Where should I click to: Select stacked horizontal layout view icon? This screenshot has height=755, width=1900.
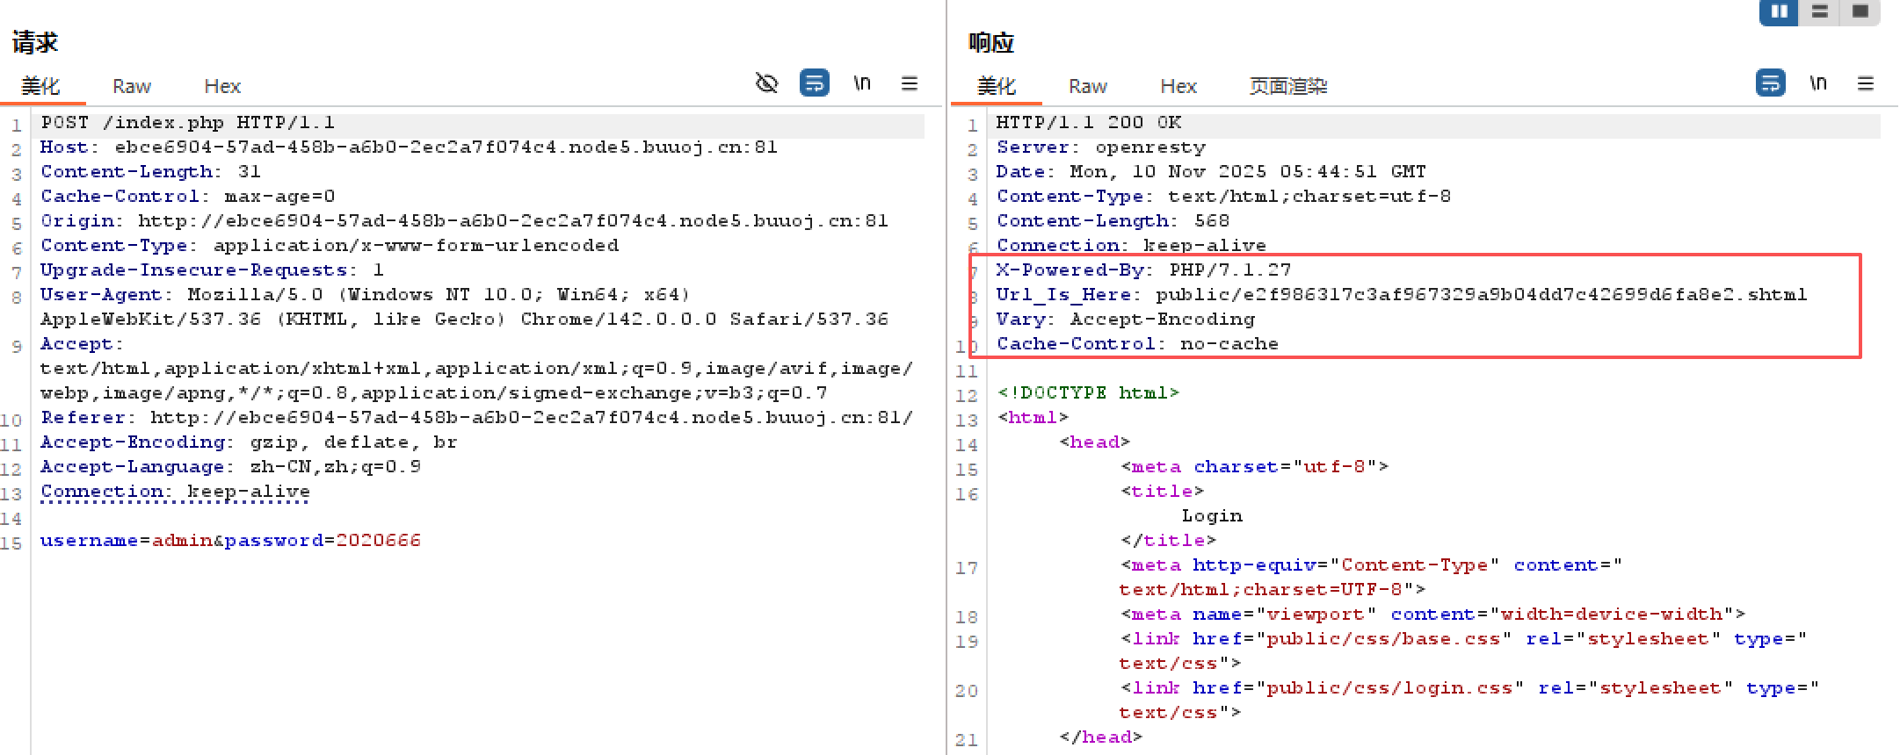(x=1820, y=11)
